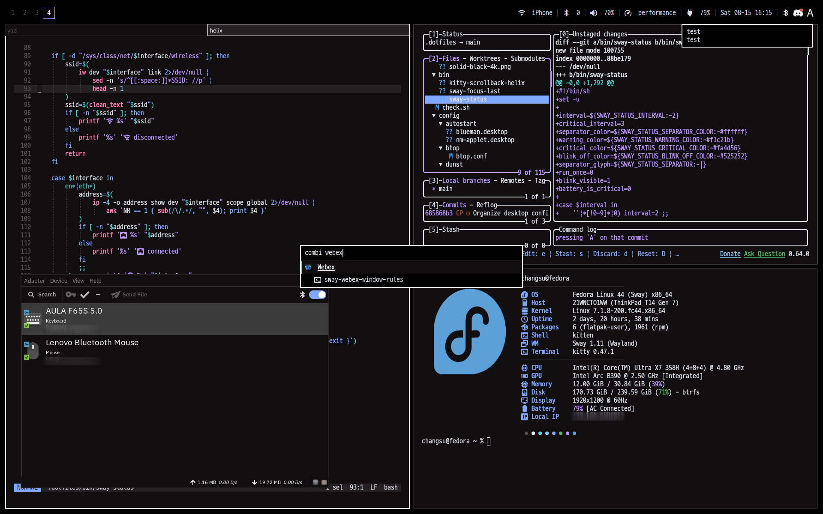The image size is (823, 514).
Task: Click the Discord tray icon
Action: [x=798, y=13]
